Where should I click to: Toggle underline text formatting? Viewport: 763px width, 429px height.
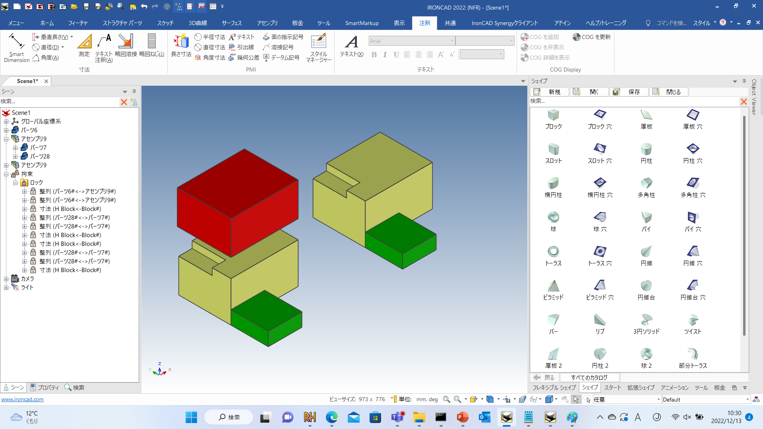coord(396,54)
